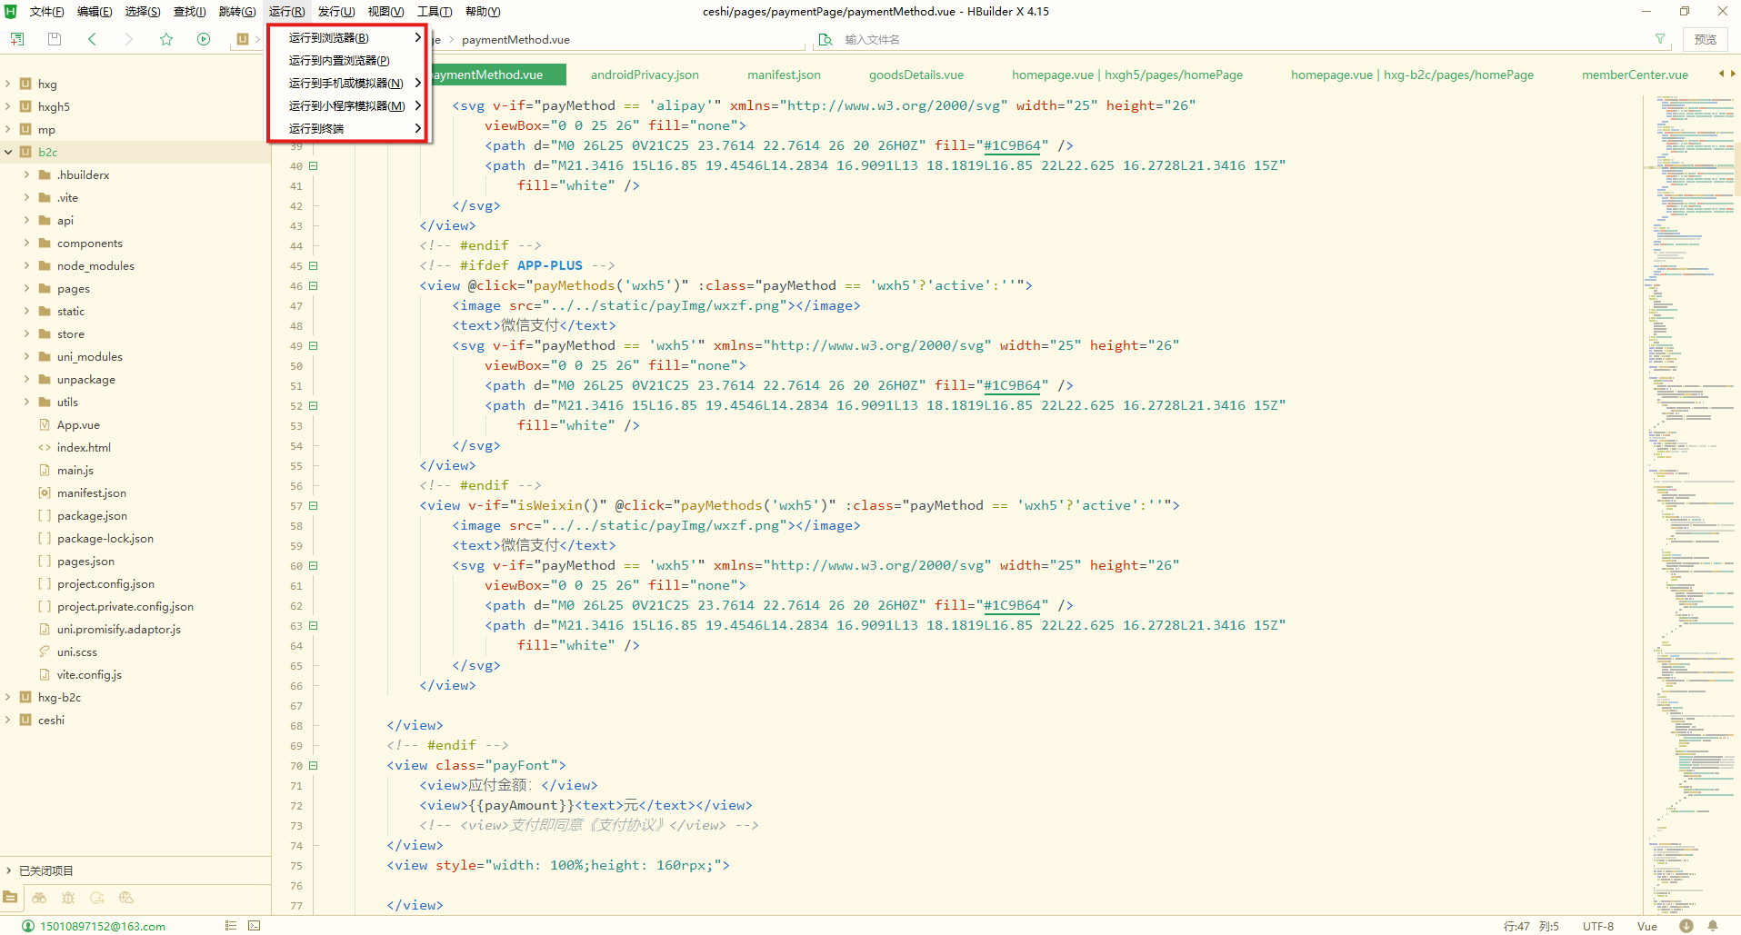Open vite.config.js in the project tree
The height and width of the screenshot is (935, 1741).
89,674
